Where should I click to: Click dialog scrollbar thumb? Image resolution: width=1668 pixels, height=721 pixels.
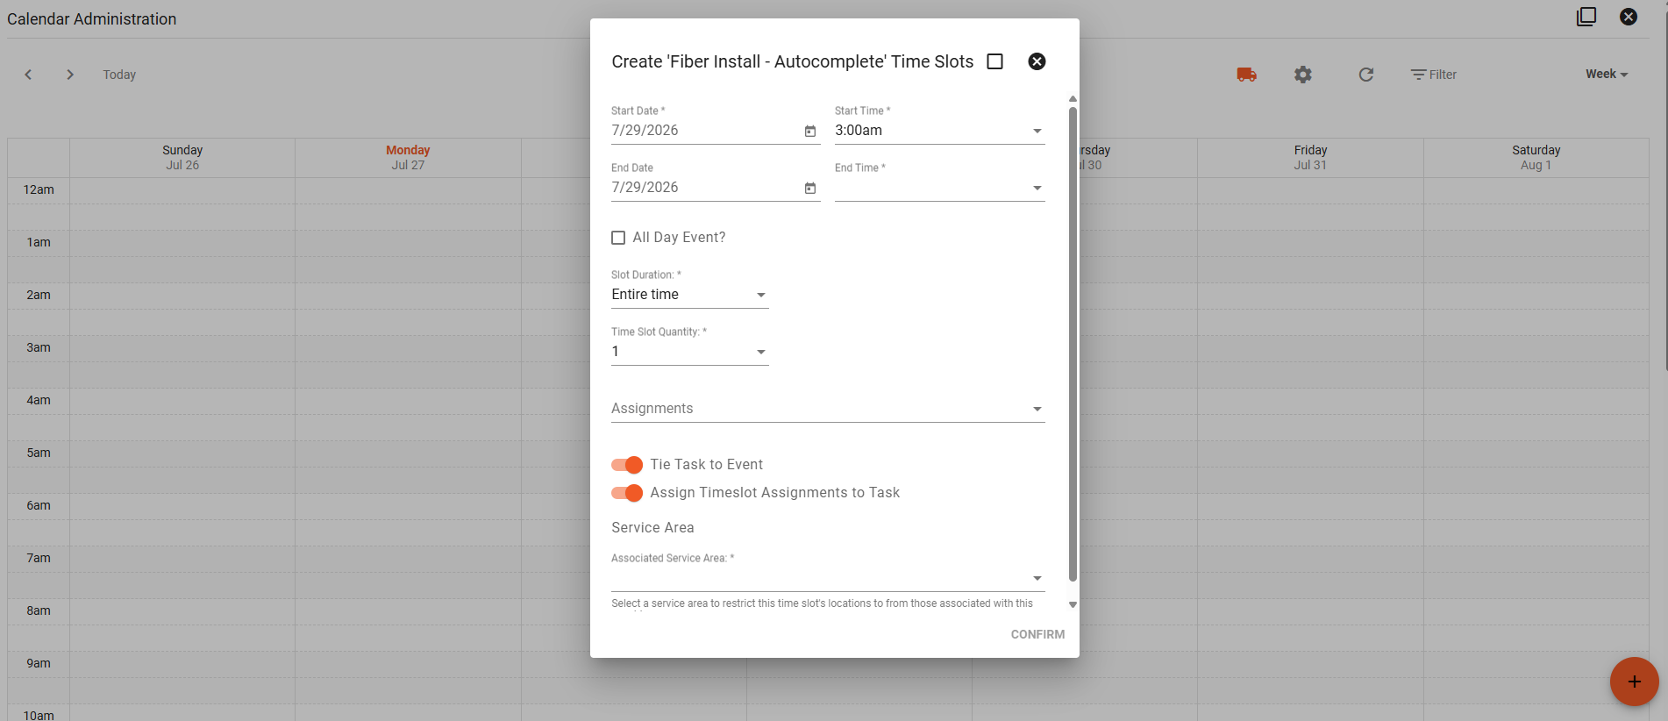click(1073, 344)
